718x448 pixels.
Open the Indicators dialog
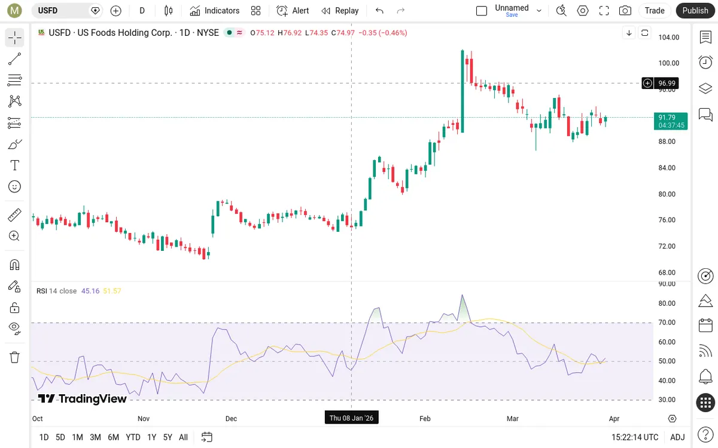pos(215,10)
